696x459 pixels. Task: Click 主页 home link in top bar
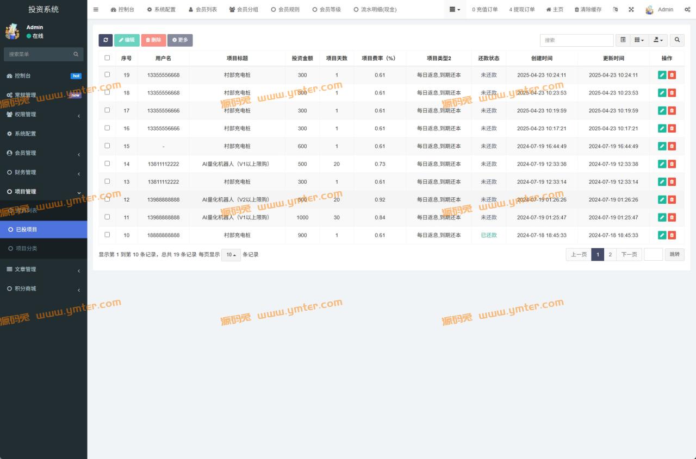(x=555, y=9)
